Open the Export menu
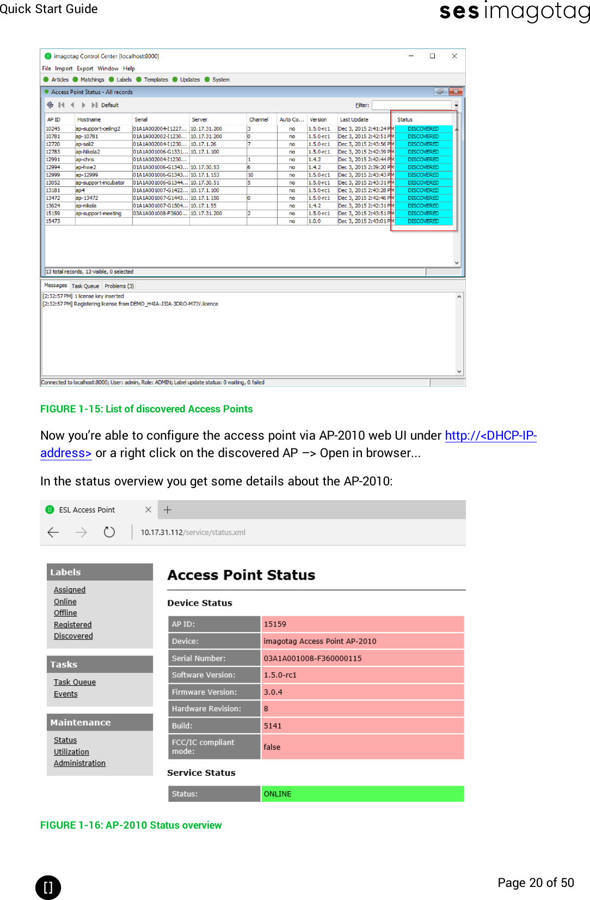590x900 pixels. tap(85, 69)
